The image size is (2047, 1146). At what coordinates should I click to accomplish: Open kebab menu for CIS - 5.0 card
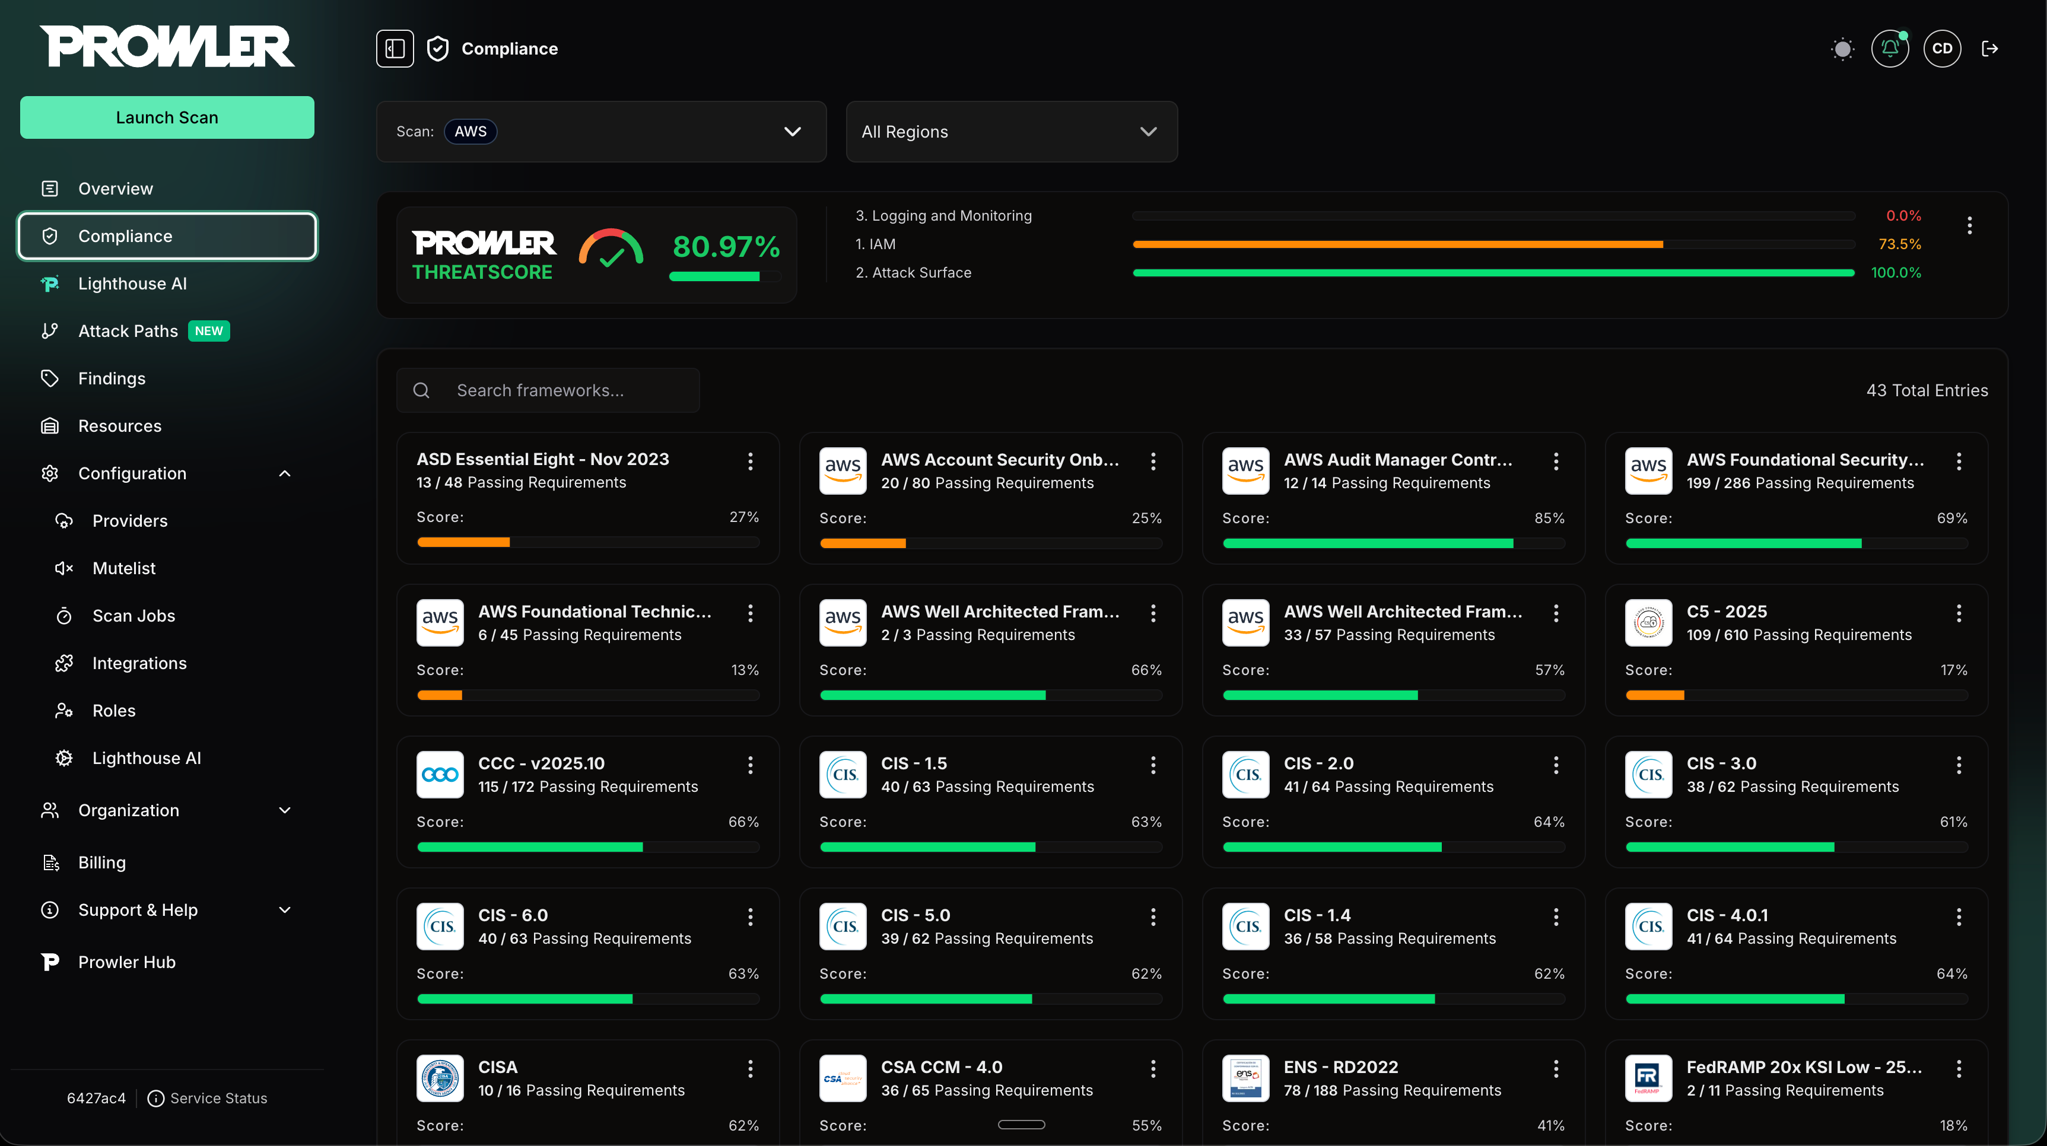click(x=1153, y=917)
